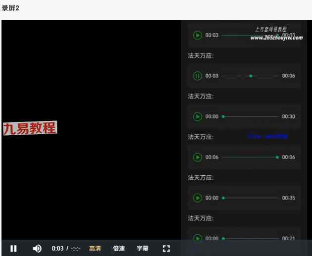Viewport: 312px width, 256px height.
Task: Click the 九易教程 red watermark label
Action: 30,129
